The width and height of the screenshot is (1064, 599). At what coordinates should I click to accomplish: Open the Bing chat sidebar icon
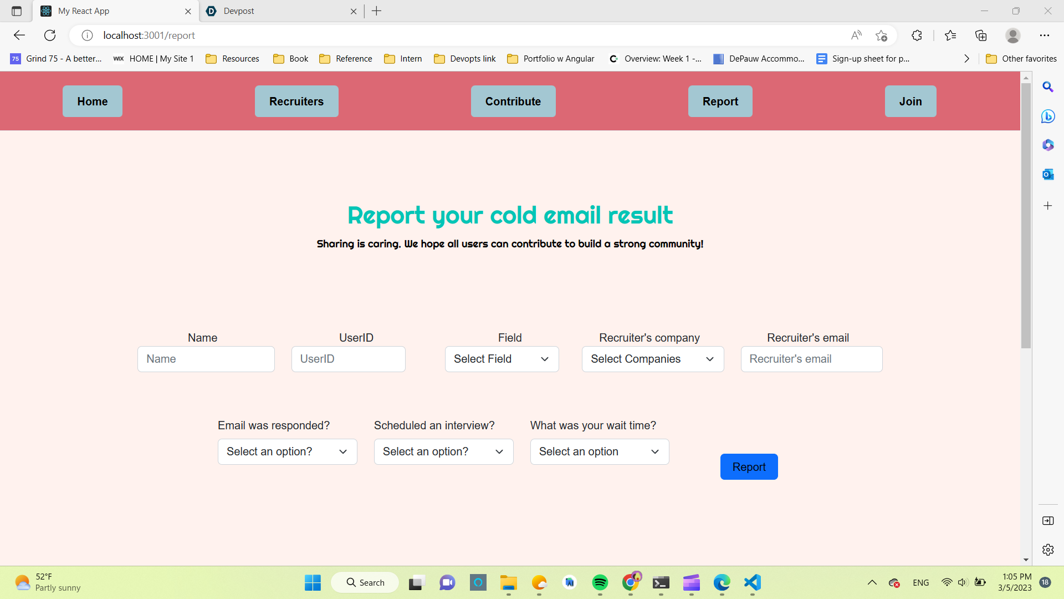point(1047,116)
